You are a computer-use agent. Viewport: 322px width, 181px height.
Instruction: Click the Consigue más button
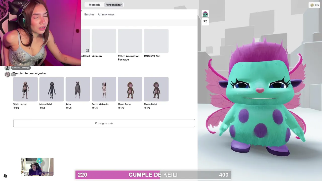(x=104, y=123)
